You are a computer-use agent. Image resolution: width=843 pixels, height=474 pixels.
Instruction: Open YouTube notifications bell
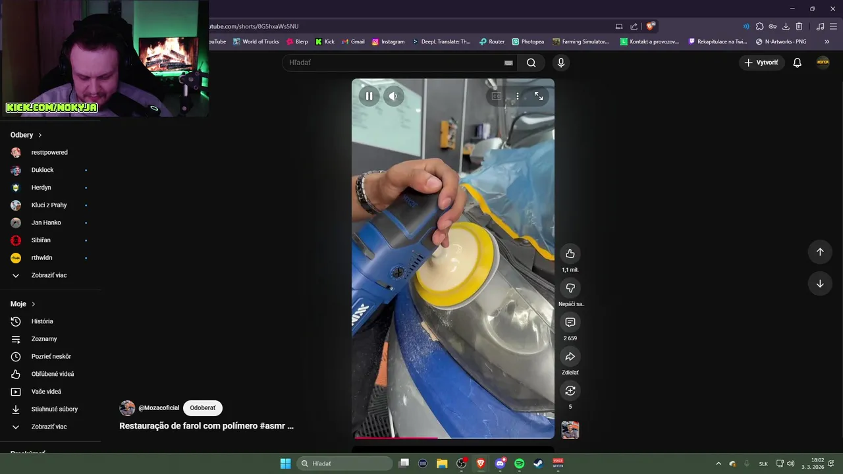click(797, 63)
